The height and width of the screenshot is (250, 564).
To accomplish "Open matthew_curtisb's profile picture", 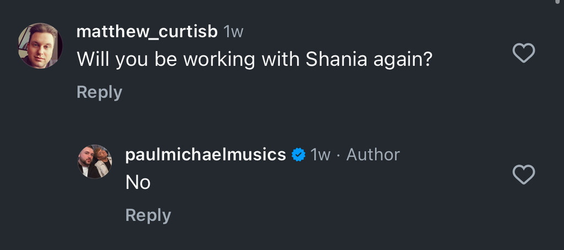I will tap(40, 46).
